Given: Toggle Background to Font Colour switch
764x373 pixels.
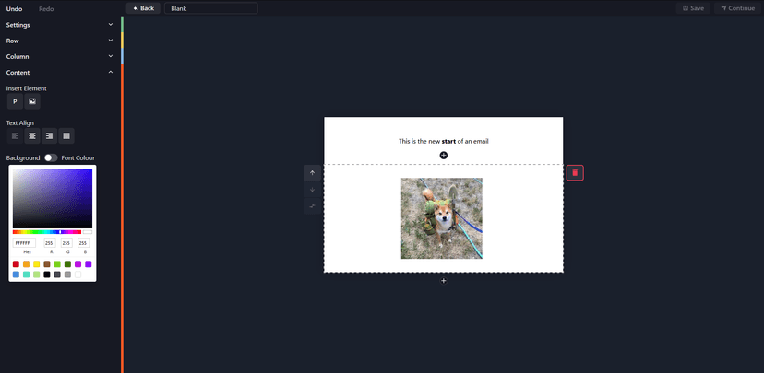Looking at the screenshot, I should tap(51, 157).
